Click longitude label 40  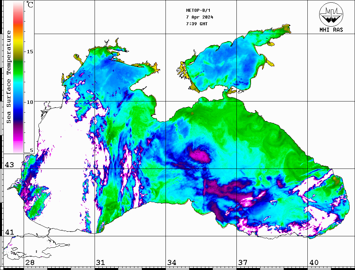pos(314,263)
